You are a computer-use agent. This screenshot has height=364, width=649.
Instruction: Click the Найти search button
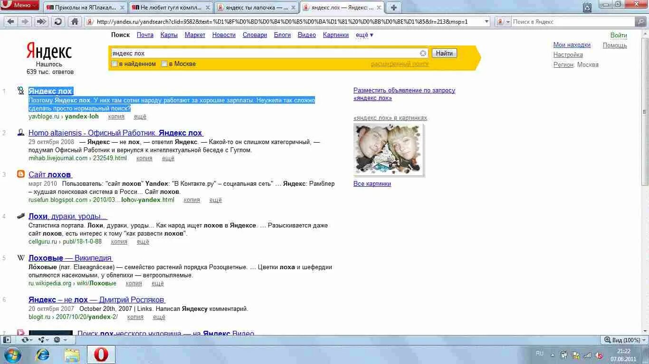(444, 54)
